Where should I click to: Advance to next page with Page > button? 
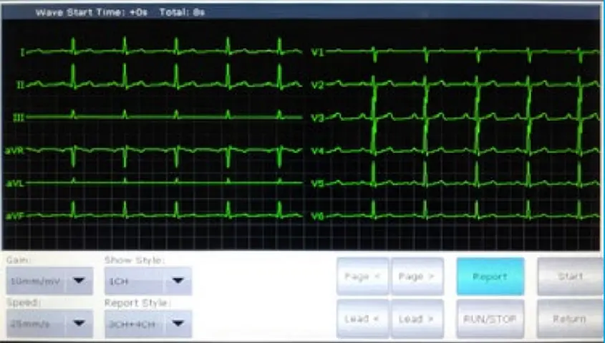click(x=417, y=277)
